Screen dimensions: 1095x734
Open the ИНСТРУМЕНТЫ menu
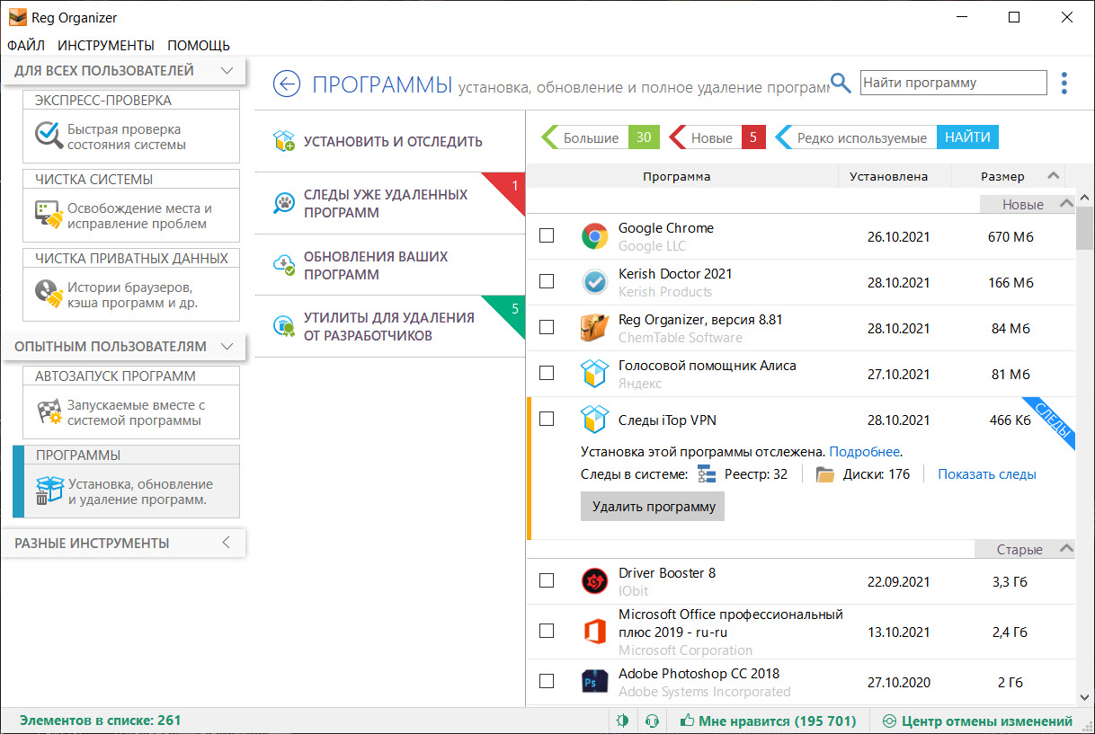point(106,45)
